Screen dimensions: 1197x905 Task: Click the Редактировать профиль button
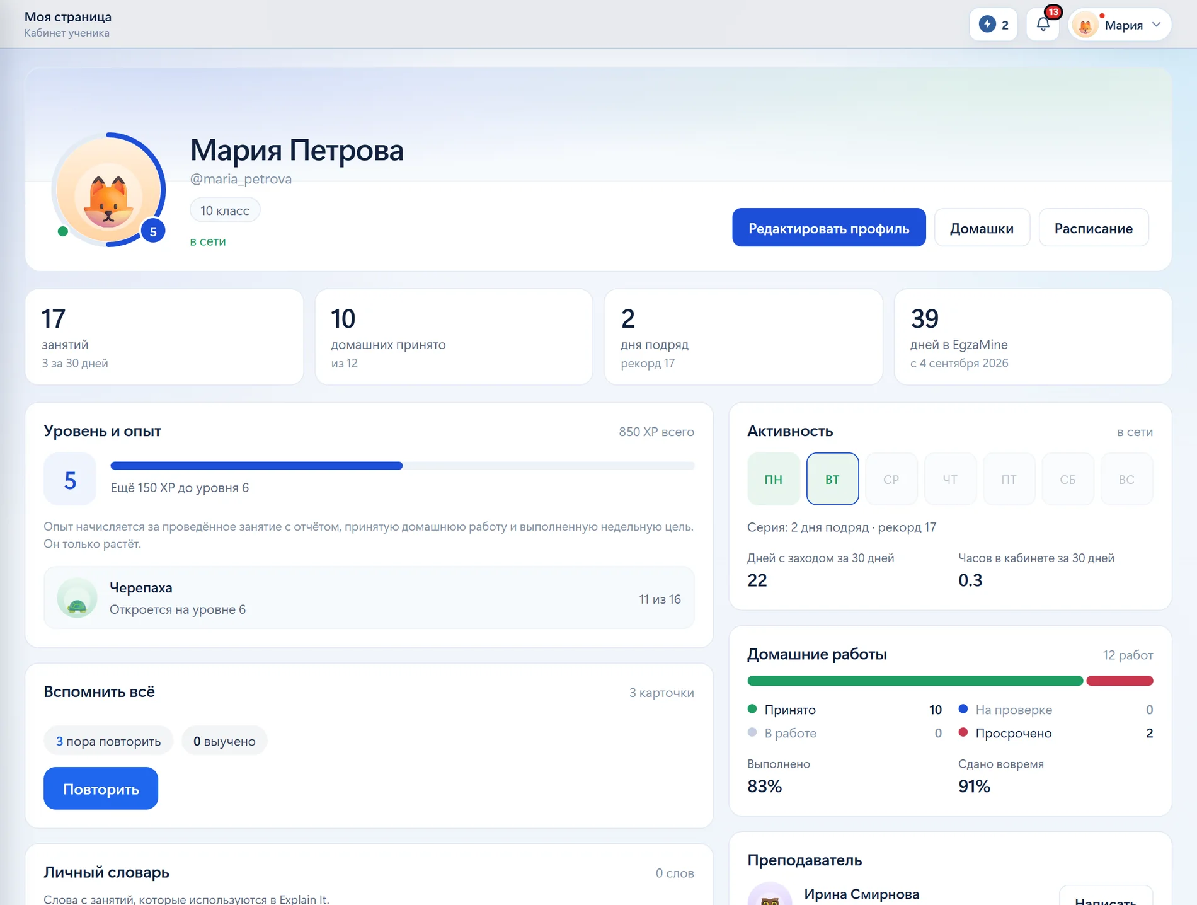tap(828, 228)
